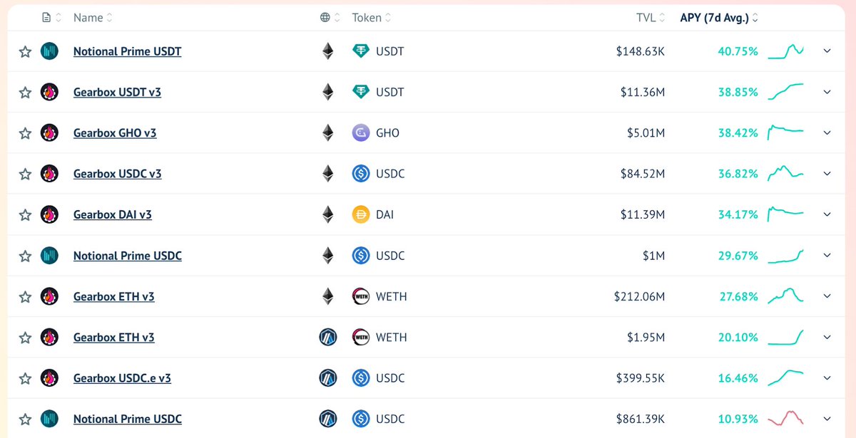This screenshot has width=856, height=438.
Task: Sort table by TVL column
Action: [x=651, y=18]
